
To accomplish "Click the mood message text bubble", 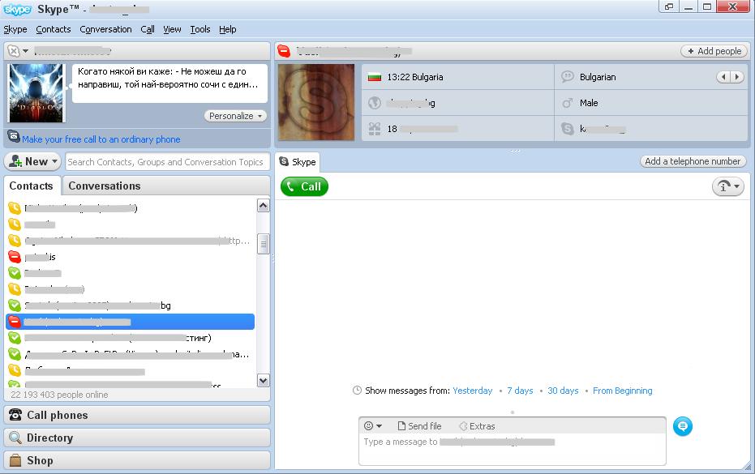I will coord(169,83).
